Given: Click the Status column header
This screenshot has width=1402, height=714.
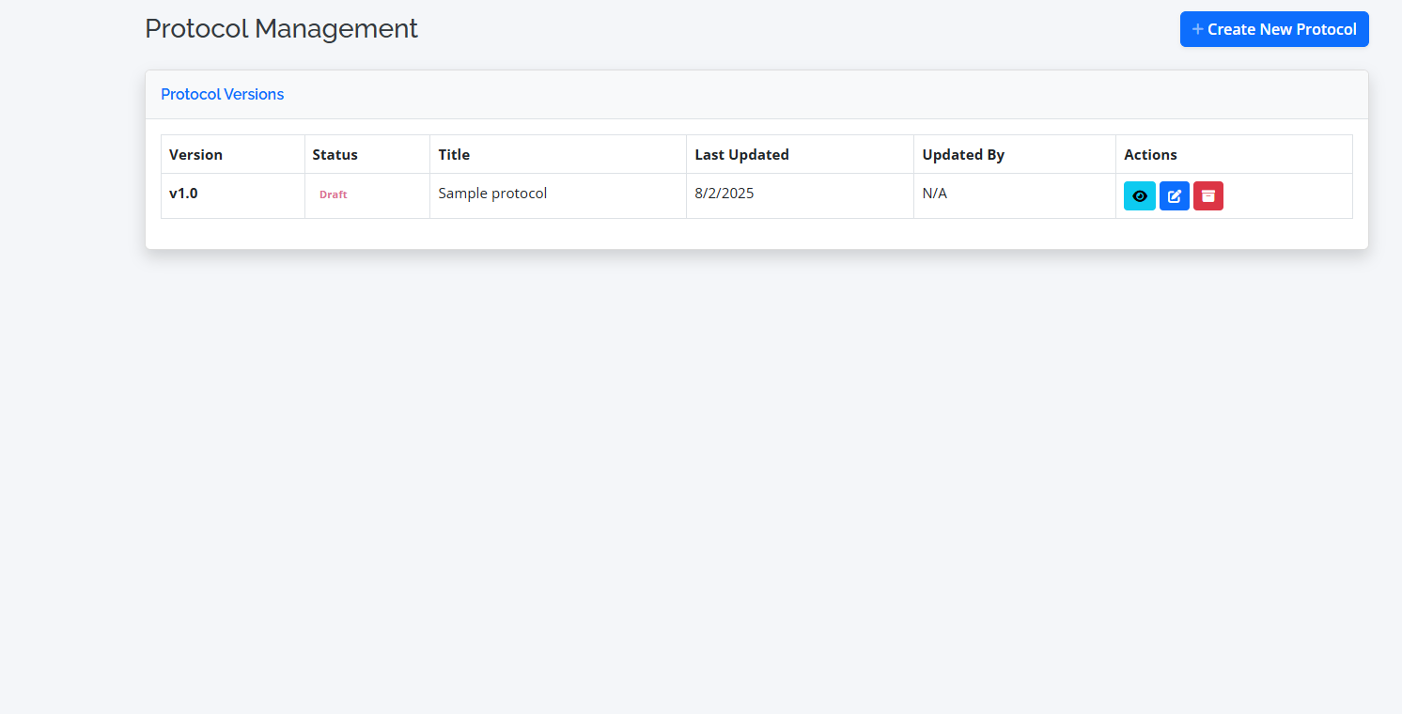Looking at the screenshot, I should (x=335, y=155).
